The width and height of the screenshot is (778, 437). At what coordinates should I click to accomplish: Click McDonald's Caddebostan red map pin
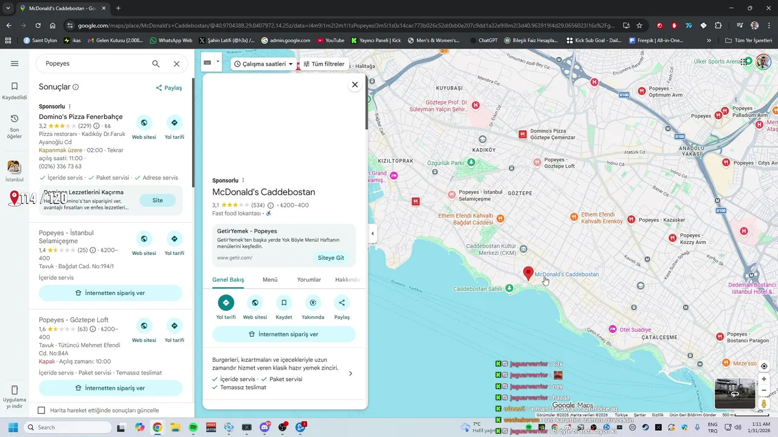tap(528, 273)
